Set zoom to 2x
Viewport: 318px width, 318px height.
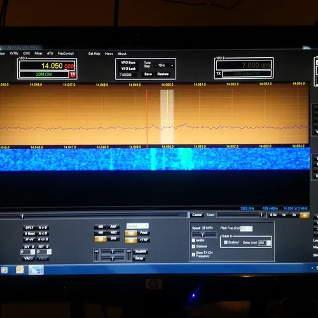(x=294, y=215)
